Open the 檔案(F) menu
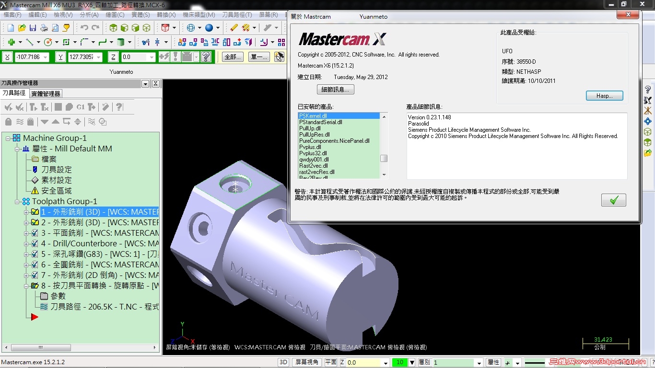The height and width of the screenshot is (368, 655). [12, 15]
